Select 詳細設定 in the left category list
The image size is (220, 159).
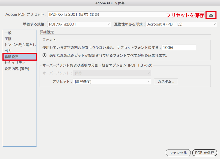pos(20,57)
